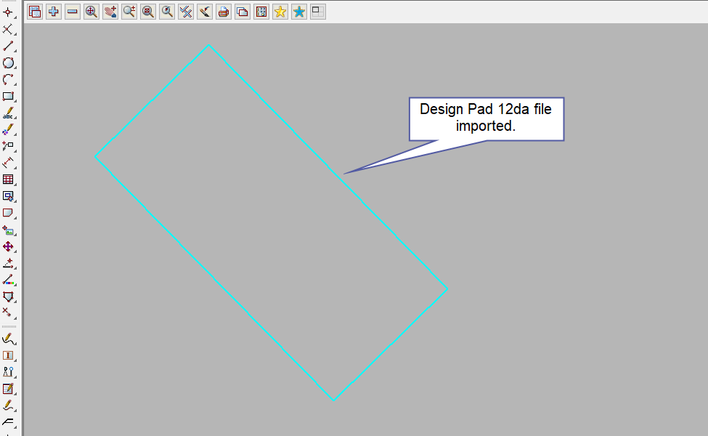The height and width of the screenshot is (436, 708).
Task: Click the split-window layout toolbar button
Action: [x=318, y=12]
